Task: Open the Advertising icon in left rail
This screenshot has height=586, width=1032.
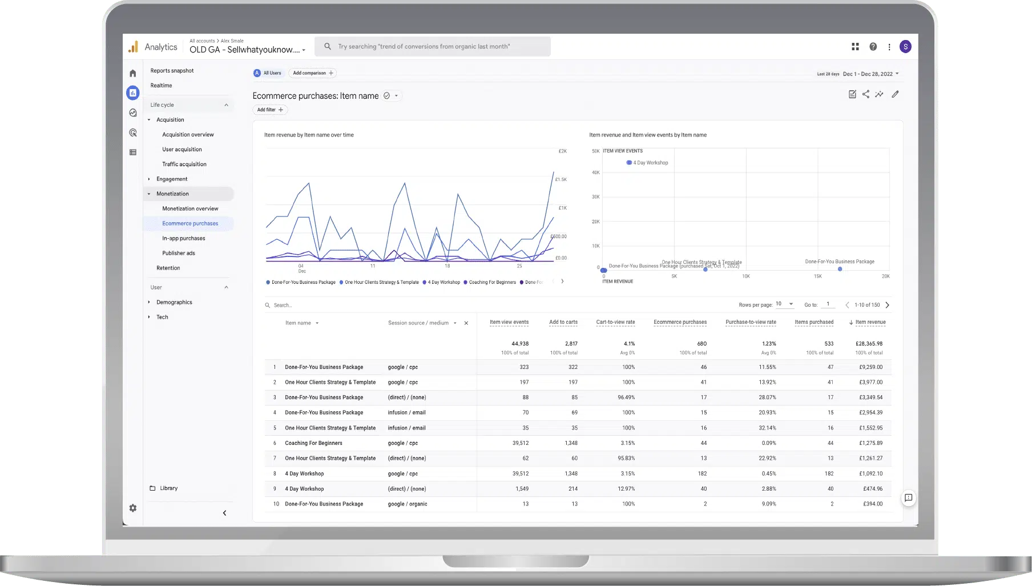Action: coord(133,133)
